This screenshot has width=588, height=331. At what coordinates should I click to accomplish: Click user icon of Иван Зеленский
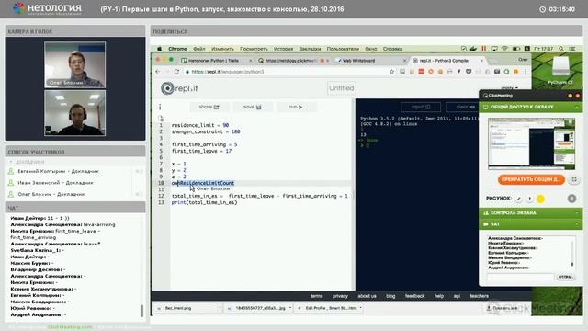(x=11, y=183)
